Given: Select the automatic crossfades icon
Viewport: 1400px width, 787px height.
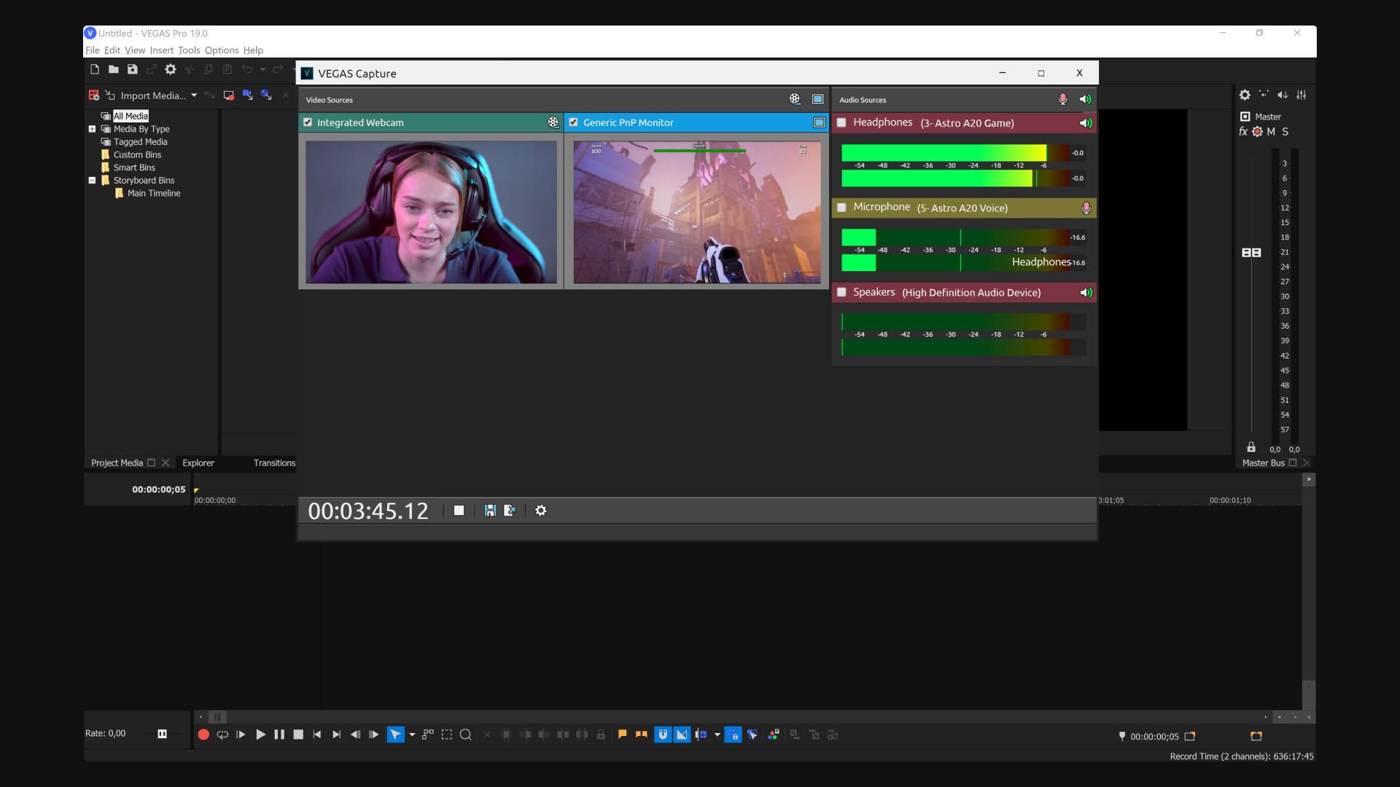Looking at the screenshot, I should pos(682,735).
